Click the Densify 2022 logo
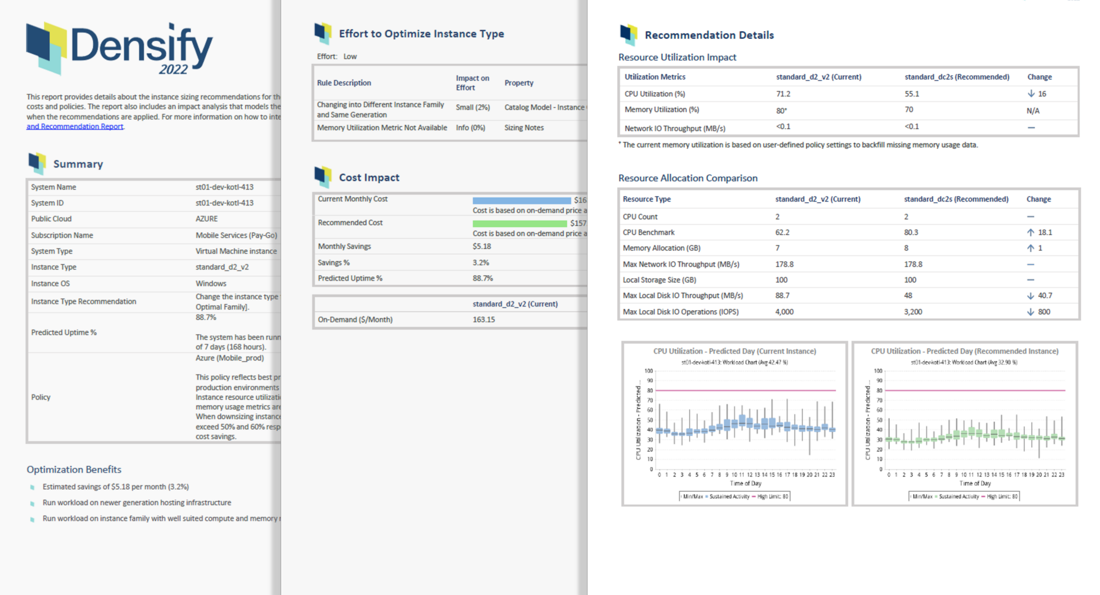Image resolution: width=1100 pixels, height=595 pixels. pos(119,49)
